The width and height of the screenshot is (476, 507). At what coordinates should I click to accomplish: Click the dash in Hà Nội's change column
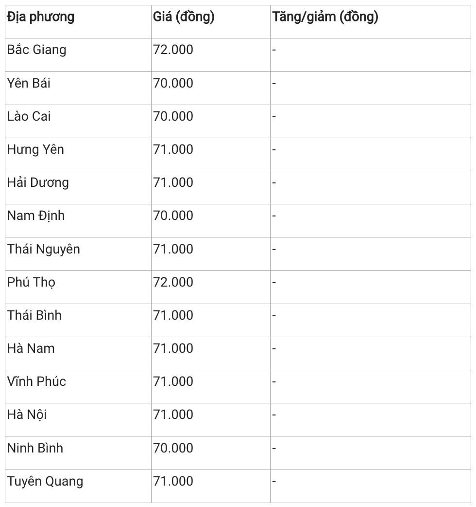coord(274,415)
